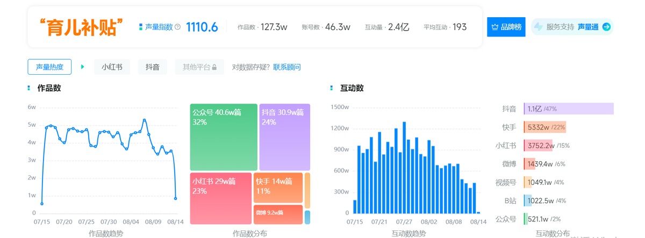The height and width of the screenshot is (238, 645).
Task: Click the 品牌榜 button
Action: point(506,27)
